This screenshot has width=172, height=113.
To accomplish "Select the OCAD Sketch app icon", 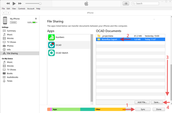I will click(x=51, y=53).
